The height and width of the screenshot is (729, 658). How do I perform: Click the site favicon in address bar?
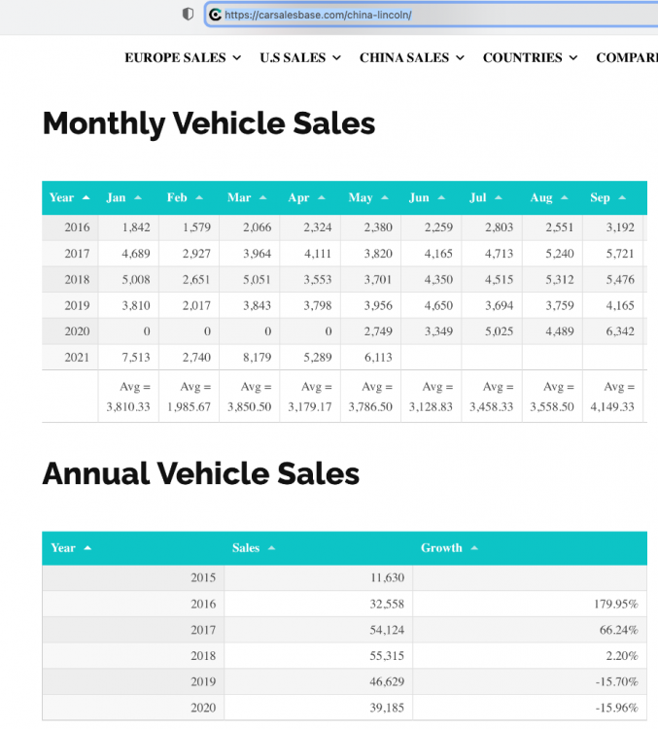215,15
